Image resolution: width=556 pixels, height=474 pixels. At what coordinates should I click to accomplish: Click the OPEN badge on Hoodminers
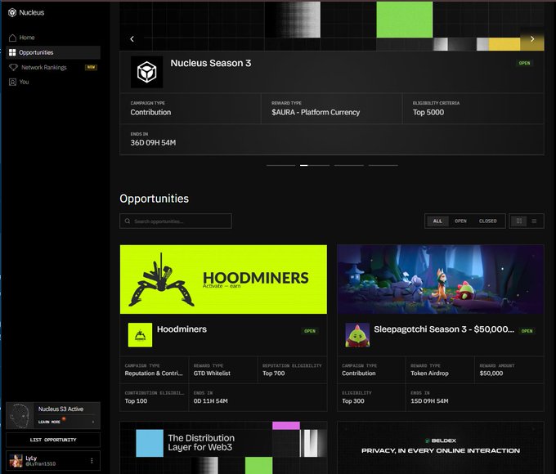tap(310, 331)
